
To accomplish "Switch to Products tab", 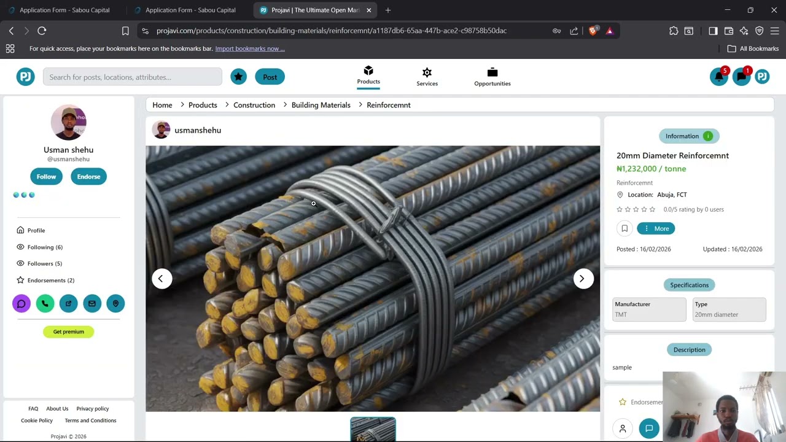I will 368,76.
